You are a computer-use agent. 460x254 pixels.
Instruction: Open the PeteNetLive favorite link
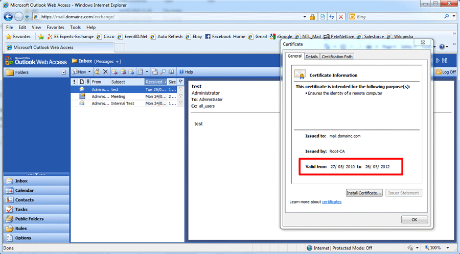pyautogui.click(x=338, y=37)
